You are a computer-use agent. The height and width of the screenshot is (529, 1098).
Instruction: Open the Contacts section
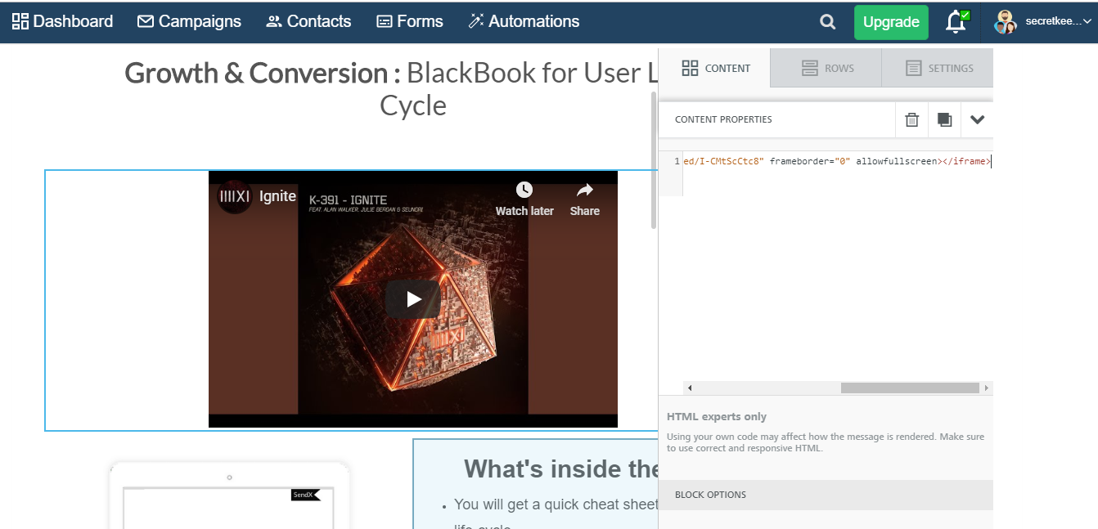coord(308,22)
